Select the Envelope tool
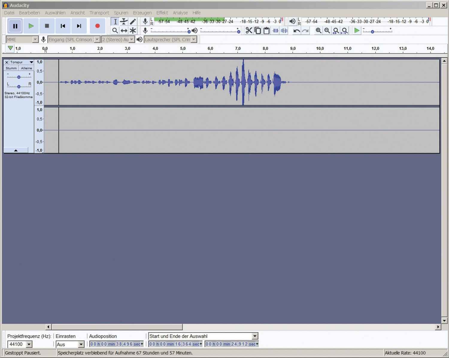Screen dimensions: 449x358 (x=124, y=22)
